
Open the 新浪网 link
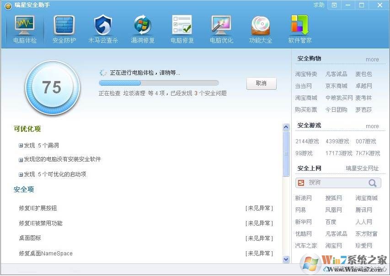coord(303,198)
